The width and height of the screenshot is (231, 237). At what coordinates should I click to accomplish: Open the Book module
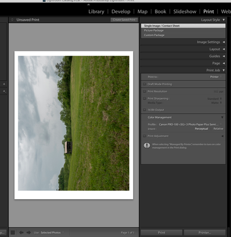(160, 12)
